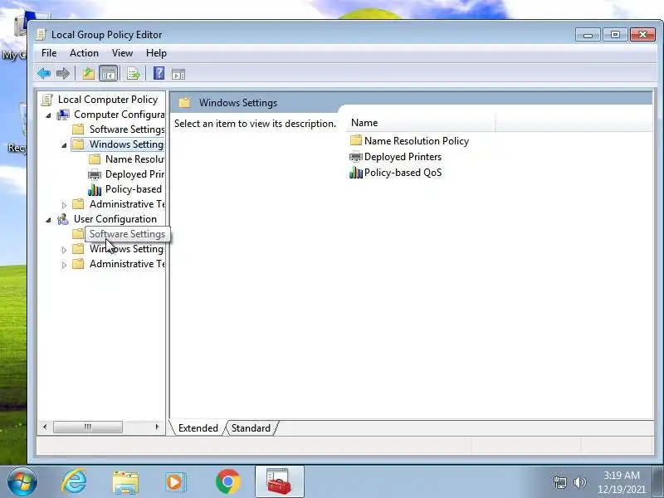This screenshot has width=664, height=498.
Task: Click the tree pane horizontal scrollbar thumb
Action: (88, 427)
